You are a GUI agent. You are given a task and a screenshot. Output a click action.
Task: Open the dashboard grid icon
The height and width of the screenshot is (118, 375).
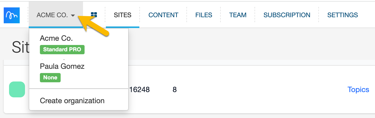pyautogui.click(x=94, y=15)
